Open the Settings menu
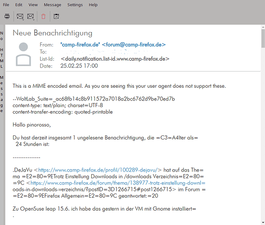265x225 pixels. pyautogui.click(x=75, y=5)
